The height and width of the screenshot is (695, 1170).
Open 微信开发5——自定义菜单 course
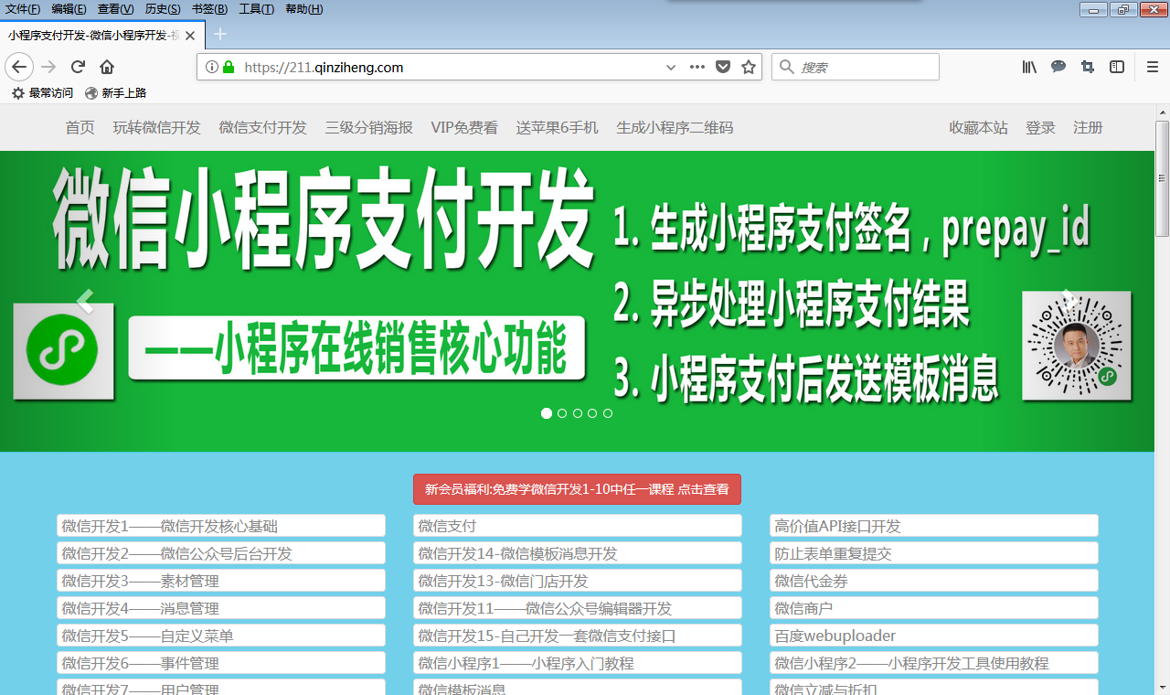point(221,636)
